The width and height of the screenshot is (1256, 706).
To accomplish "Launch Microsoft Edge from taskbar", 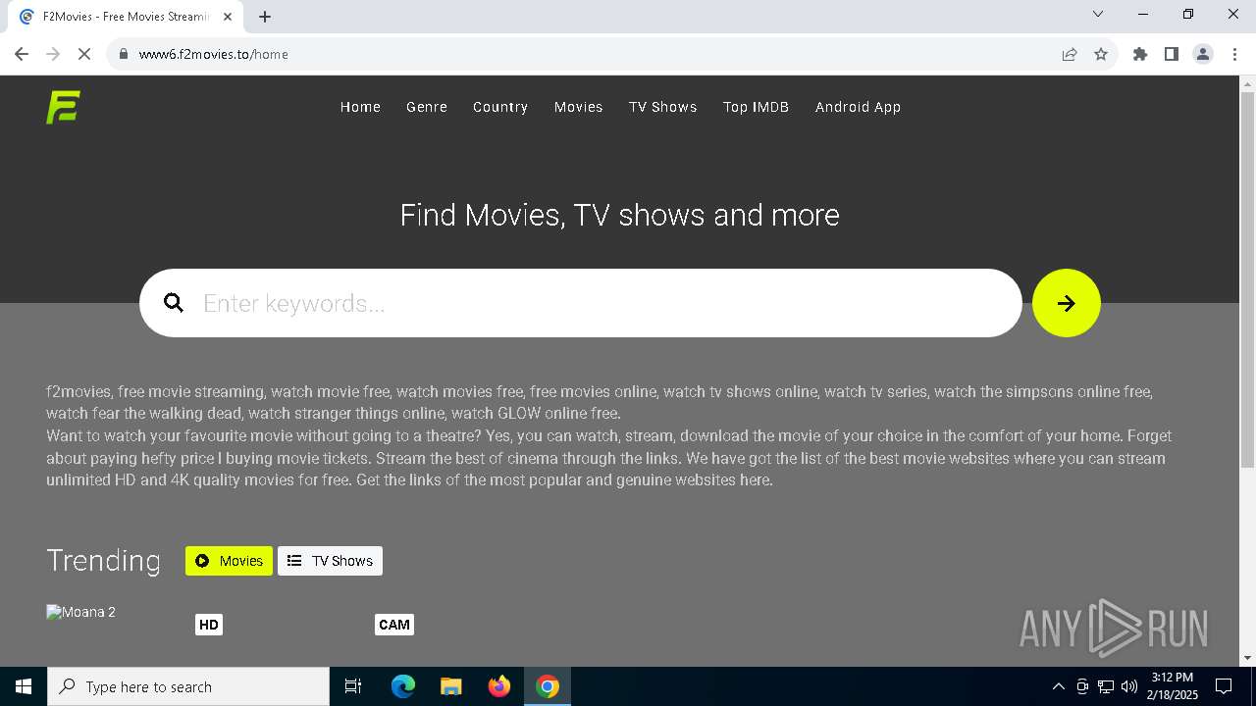I will (x=403, y=686).
